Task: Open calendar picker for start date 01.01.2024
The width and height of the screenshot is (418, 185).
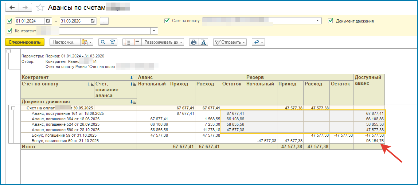Action: (x=48, y=21)
